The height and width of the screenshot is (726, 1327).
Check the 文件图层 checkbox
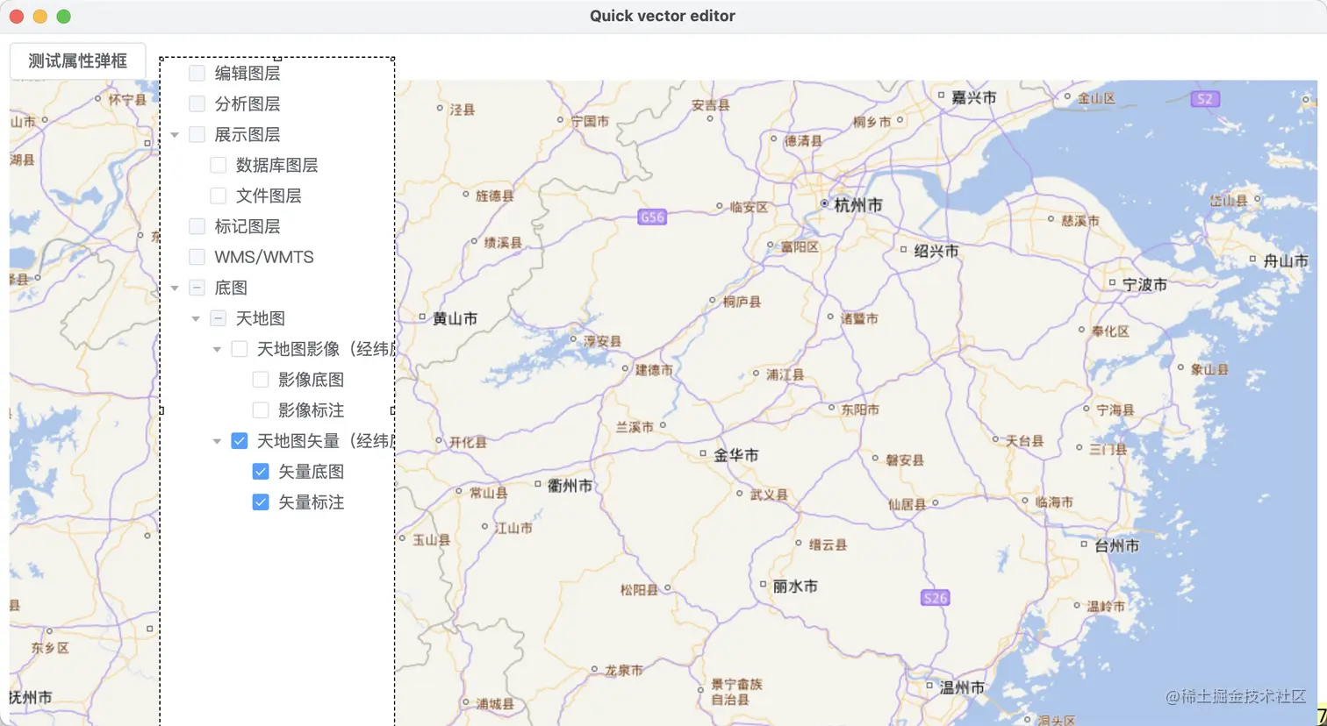218,195
